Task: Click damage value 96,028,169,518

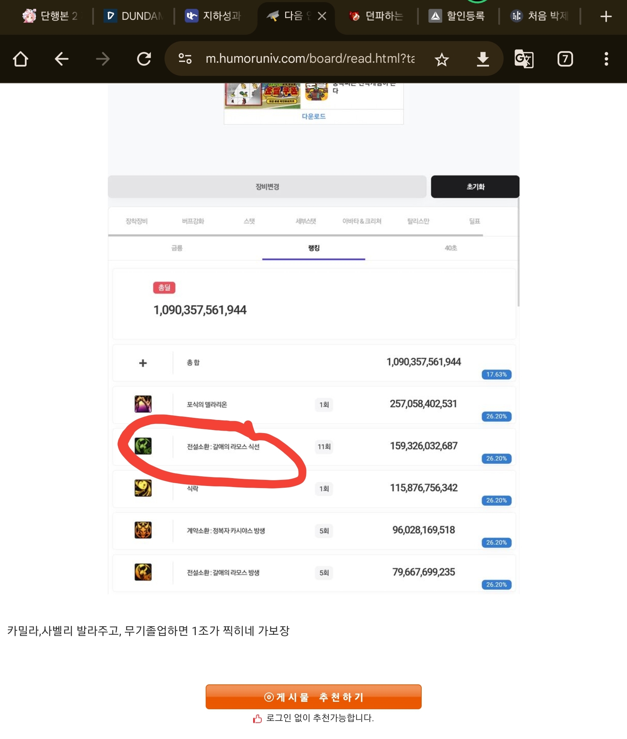Action: [x=424, y=530]
